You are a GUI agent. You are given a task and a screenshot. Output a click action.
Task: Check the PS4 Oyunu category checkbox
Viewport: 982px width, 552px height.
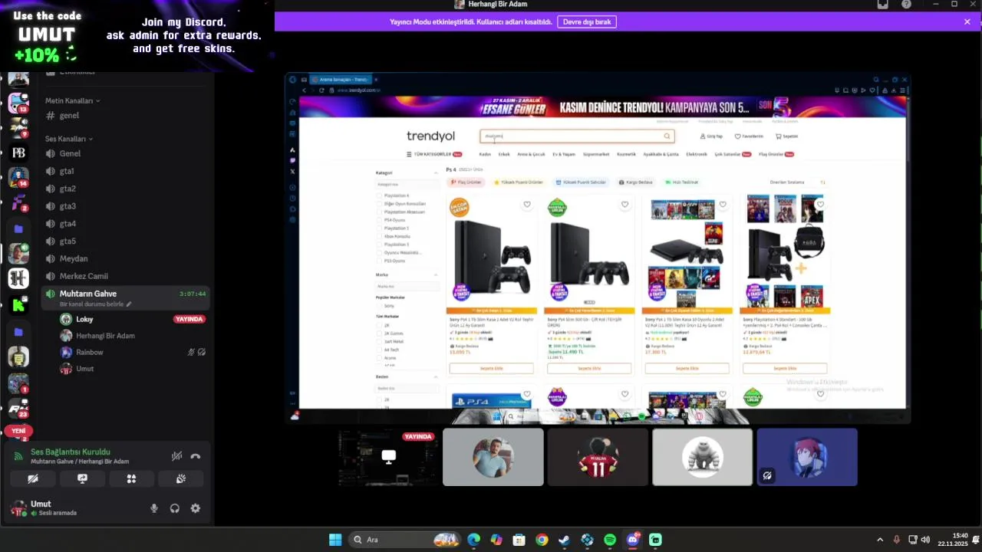click(379, 220)
